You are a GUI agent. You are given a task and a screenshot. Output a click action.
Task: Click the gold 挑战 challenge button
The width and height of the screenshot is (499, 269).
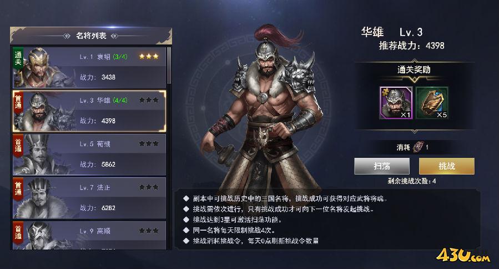point(447,166)
